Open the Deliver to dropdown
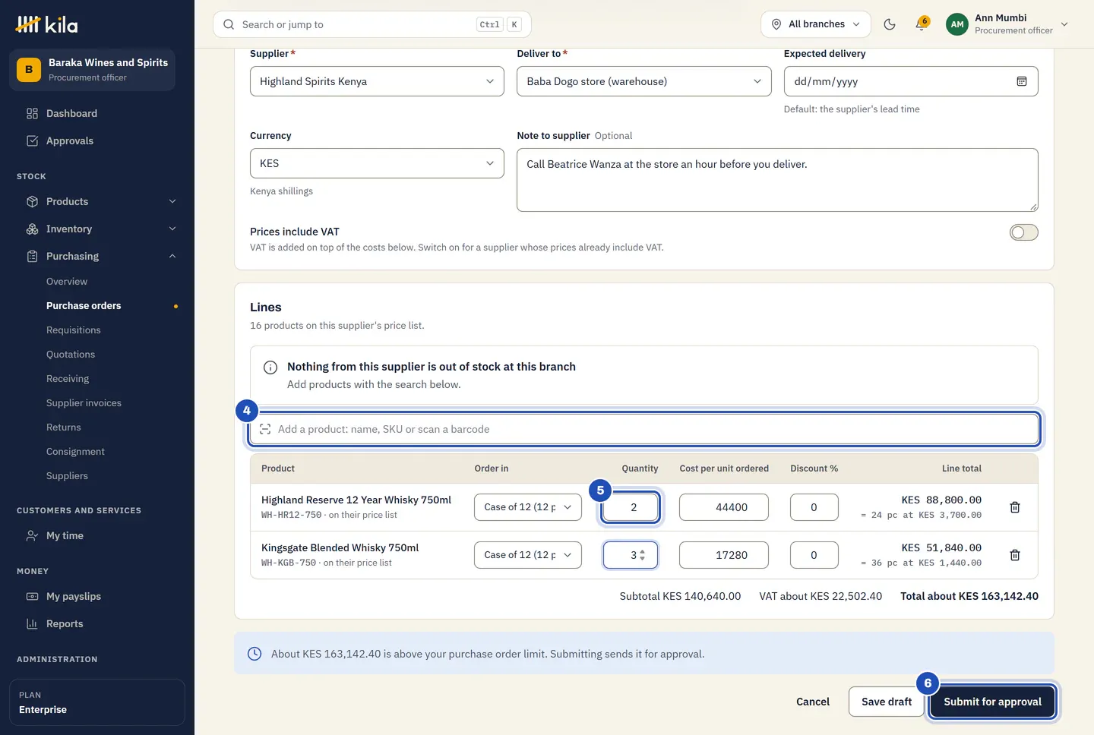Viewport: 1094px width, 735px height. [x=644, y=81]
